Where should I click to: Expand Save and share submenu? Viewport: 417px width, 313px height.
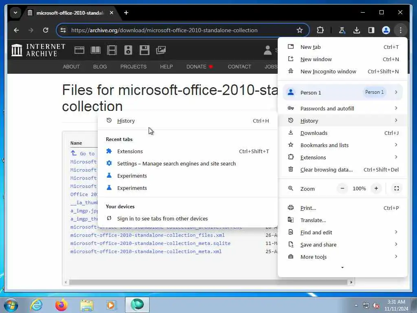pos(342,245)
